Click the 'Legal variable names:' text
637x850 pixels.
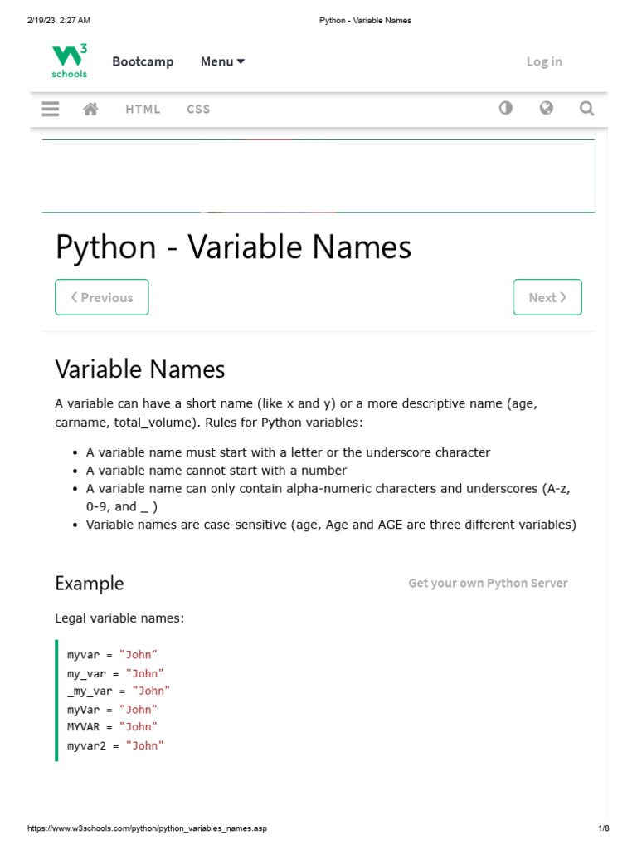(x=119, y=618)
